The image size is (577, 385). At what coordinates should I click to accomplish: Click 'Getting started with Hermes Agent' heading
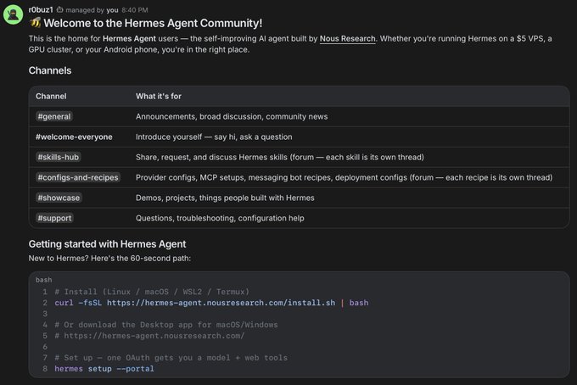click(x=108, y=244)
